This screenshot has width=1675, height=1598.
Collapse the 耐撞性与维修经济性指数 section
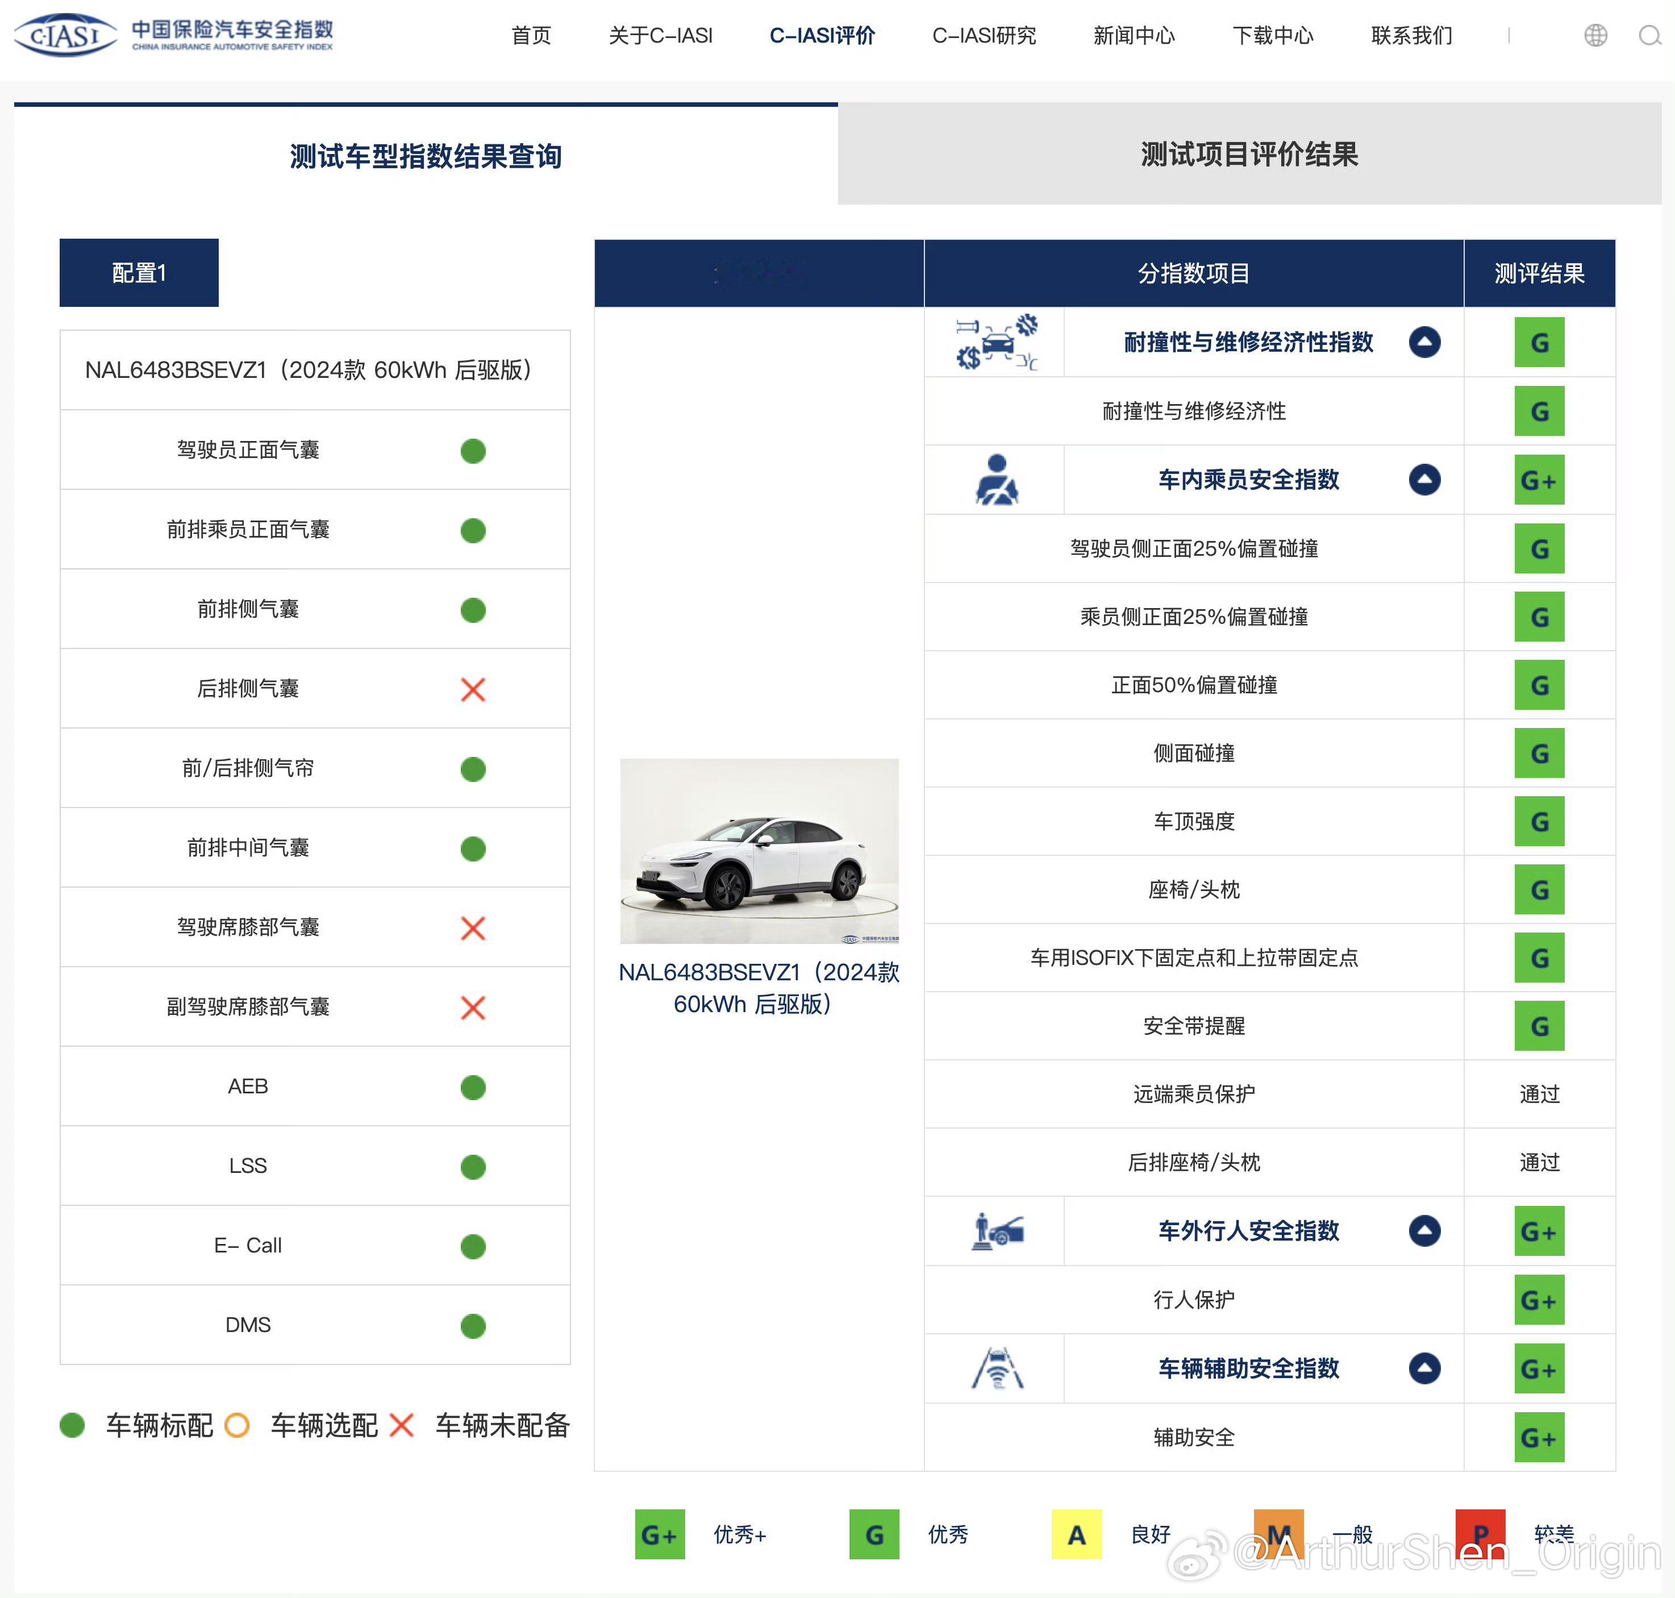pyautogui.click(x=1424, y=343)
